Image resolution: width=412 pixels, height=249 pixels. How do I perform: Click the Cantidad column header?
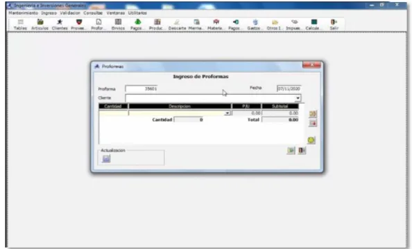click(x=113, y=106)
